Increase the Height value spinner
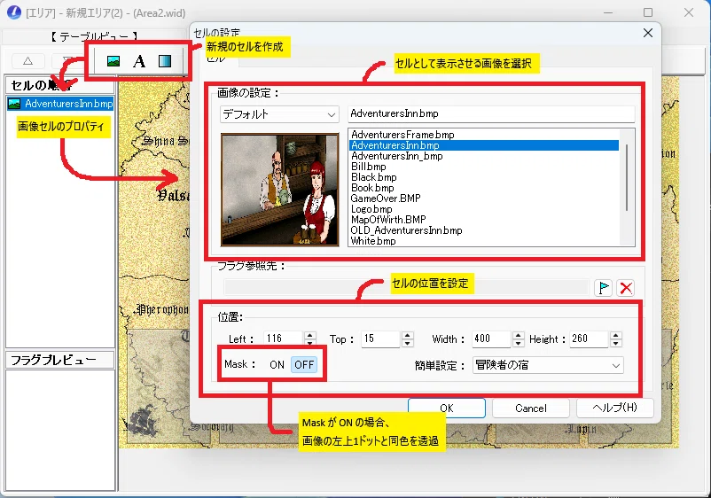This screenshot has width=711, height=498. (x=616, y=335)
